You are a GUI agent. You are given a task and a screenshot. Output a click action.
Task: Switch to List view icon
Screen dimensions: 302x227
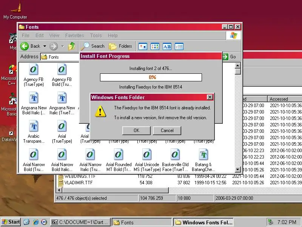coord(155,47)
